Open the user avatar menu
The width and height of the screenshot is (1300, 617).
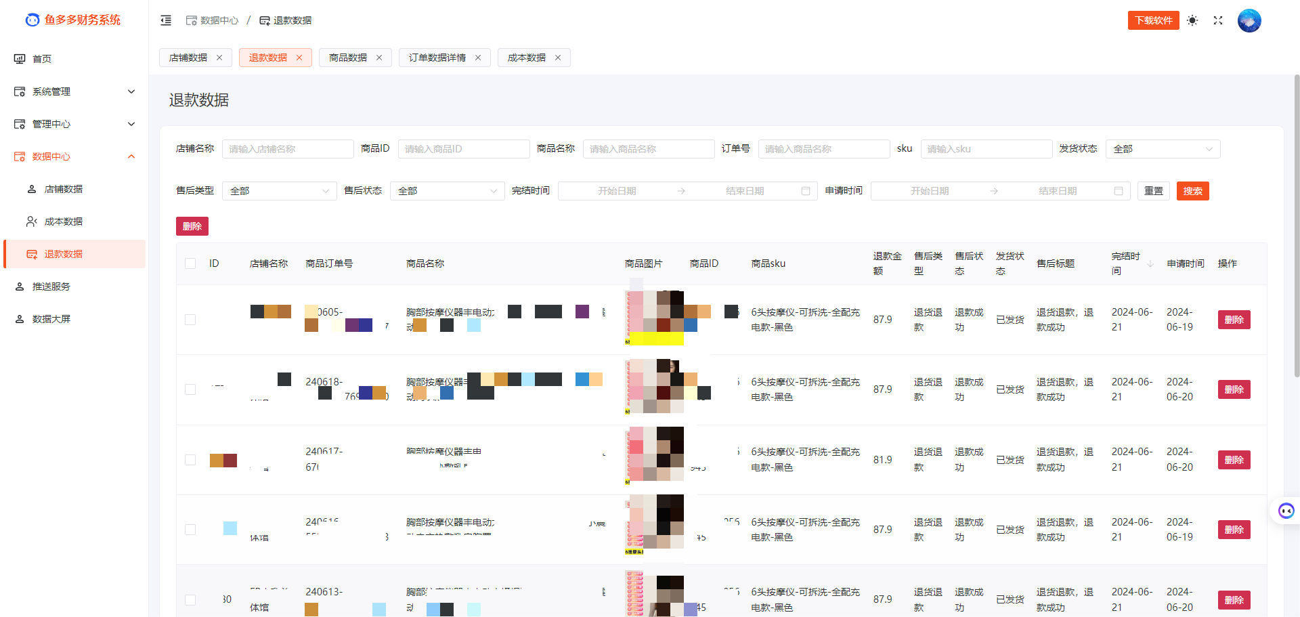[1249, 20]
